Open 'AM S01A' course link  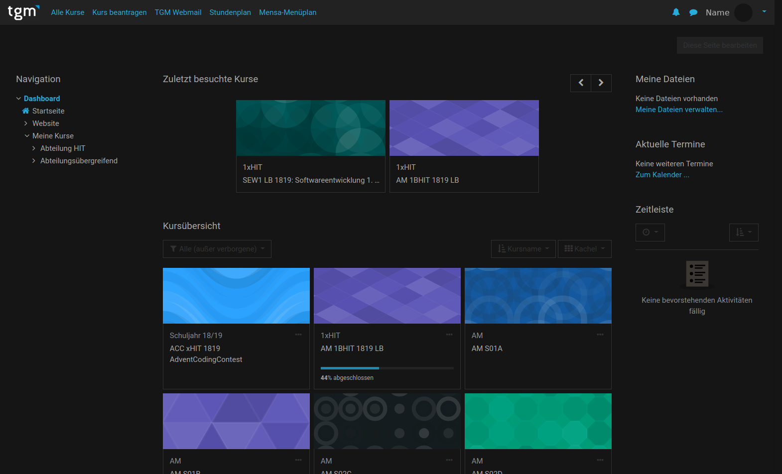pos(487,349)
